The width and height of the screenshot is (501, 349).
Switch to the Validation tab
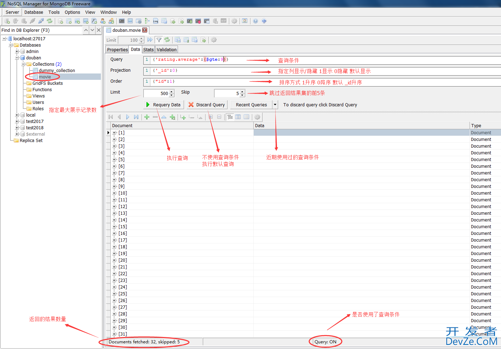point(167,50)
